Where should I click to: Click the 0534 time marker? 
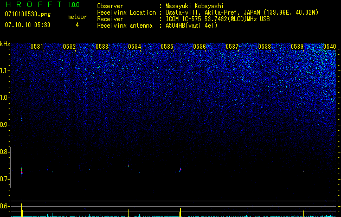(134, 46)
